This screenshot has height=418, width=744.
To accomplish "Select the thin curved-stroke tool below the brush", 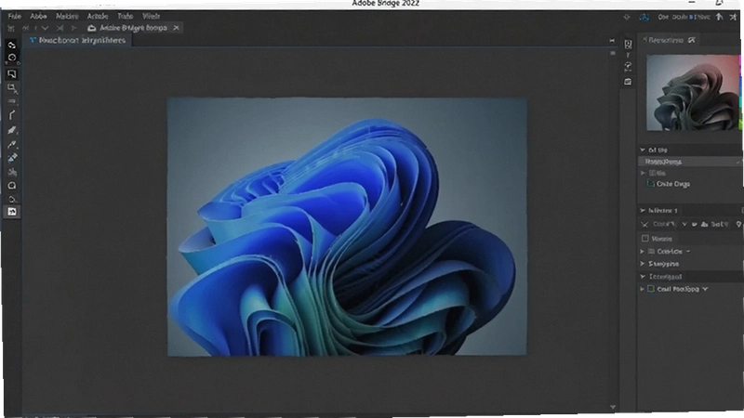I will coord(12,144).
